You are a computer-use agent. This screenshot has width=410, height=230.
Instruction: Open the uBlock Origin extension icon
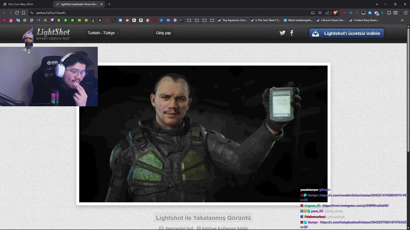344,13
